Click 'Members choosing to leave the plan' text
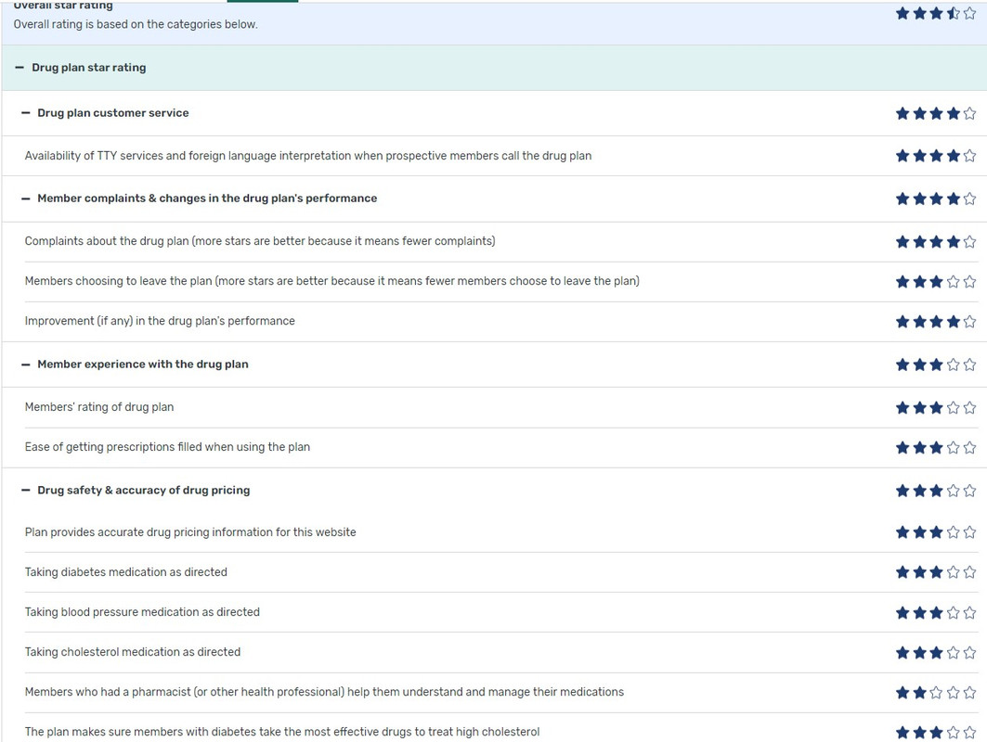 (x=331, y=281)
